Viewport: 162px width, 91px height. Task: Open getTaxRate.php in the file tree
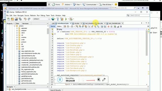[x=26, y=81]
